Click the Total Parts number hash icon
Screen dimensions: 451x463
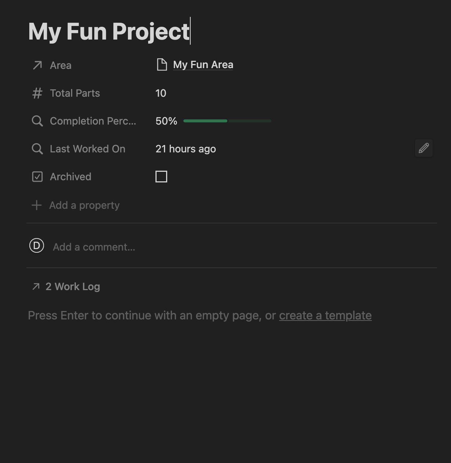37,93
